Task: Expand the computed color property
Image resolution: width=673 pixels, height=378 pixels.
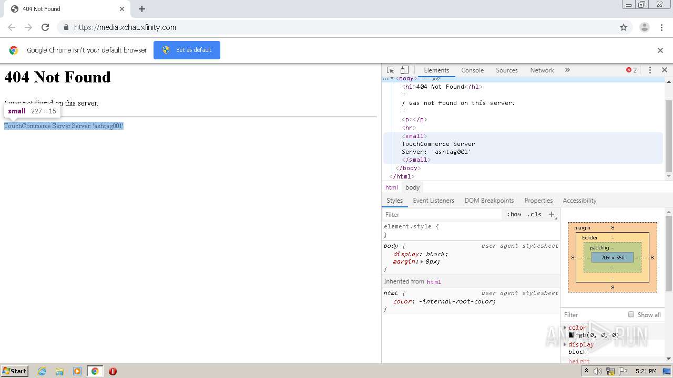Action: [x=565, y=328]
